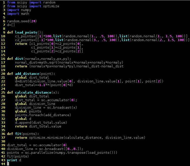Click 'sc.broadcast(x)' on line 29
The image size is (190, 166).
[62, 107]
